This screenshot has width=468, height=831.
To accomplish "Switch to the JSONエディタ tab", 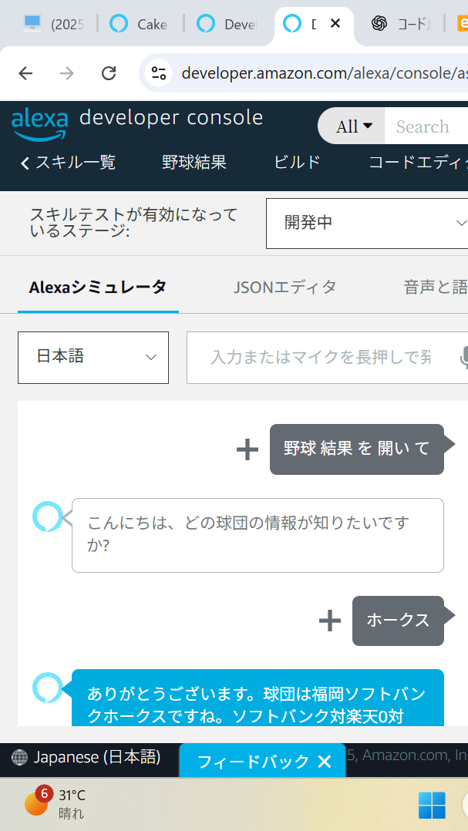I will pyautogui.click(x=285, y=288).
